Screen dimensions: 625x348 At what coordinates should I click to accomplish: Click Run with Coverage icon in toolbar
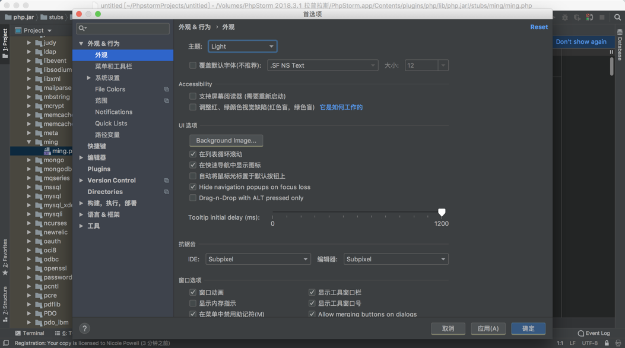(577, 18)
